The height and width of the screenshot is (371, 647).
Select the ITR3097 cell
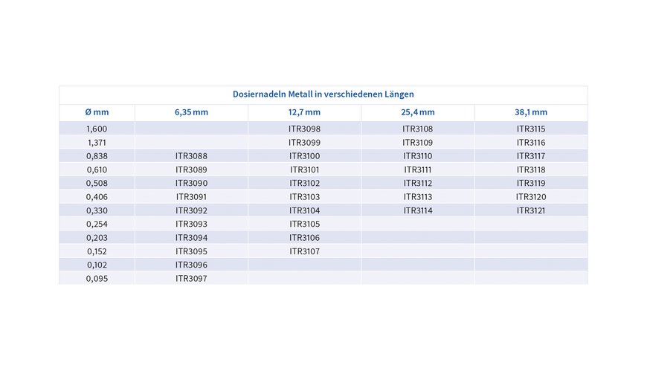191,279
